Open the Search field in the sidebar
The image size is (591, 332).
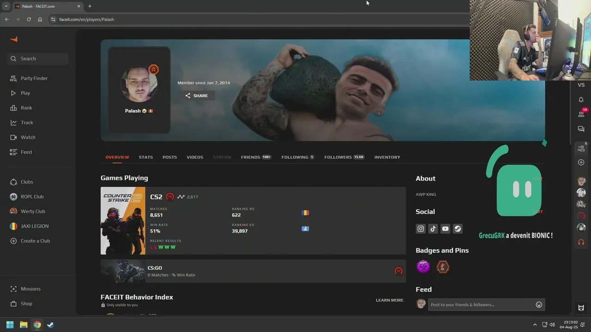[x=38, y=59]
